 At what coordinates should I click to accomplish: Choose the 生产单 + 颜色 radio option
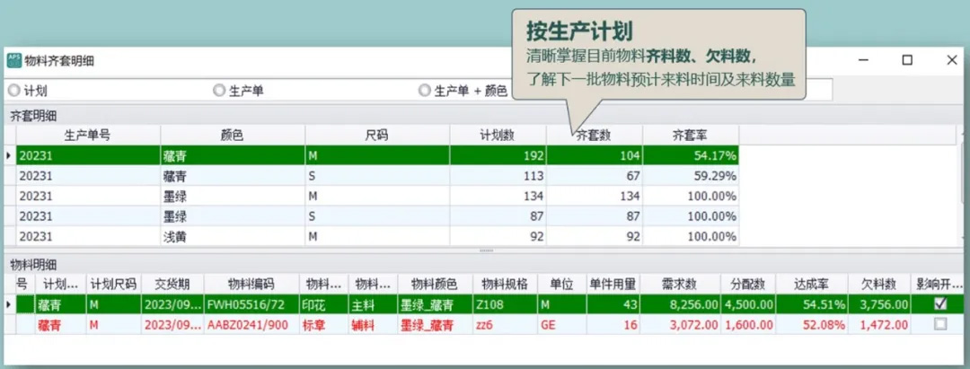(425, 91)
